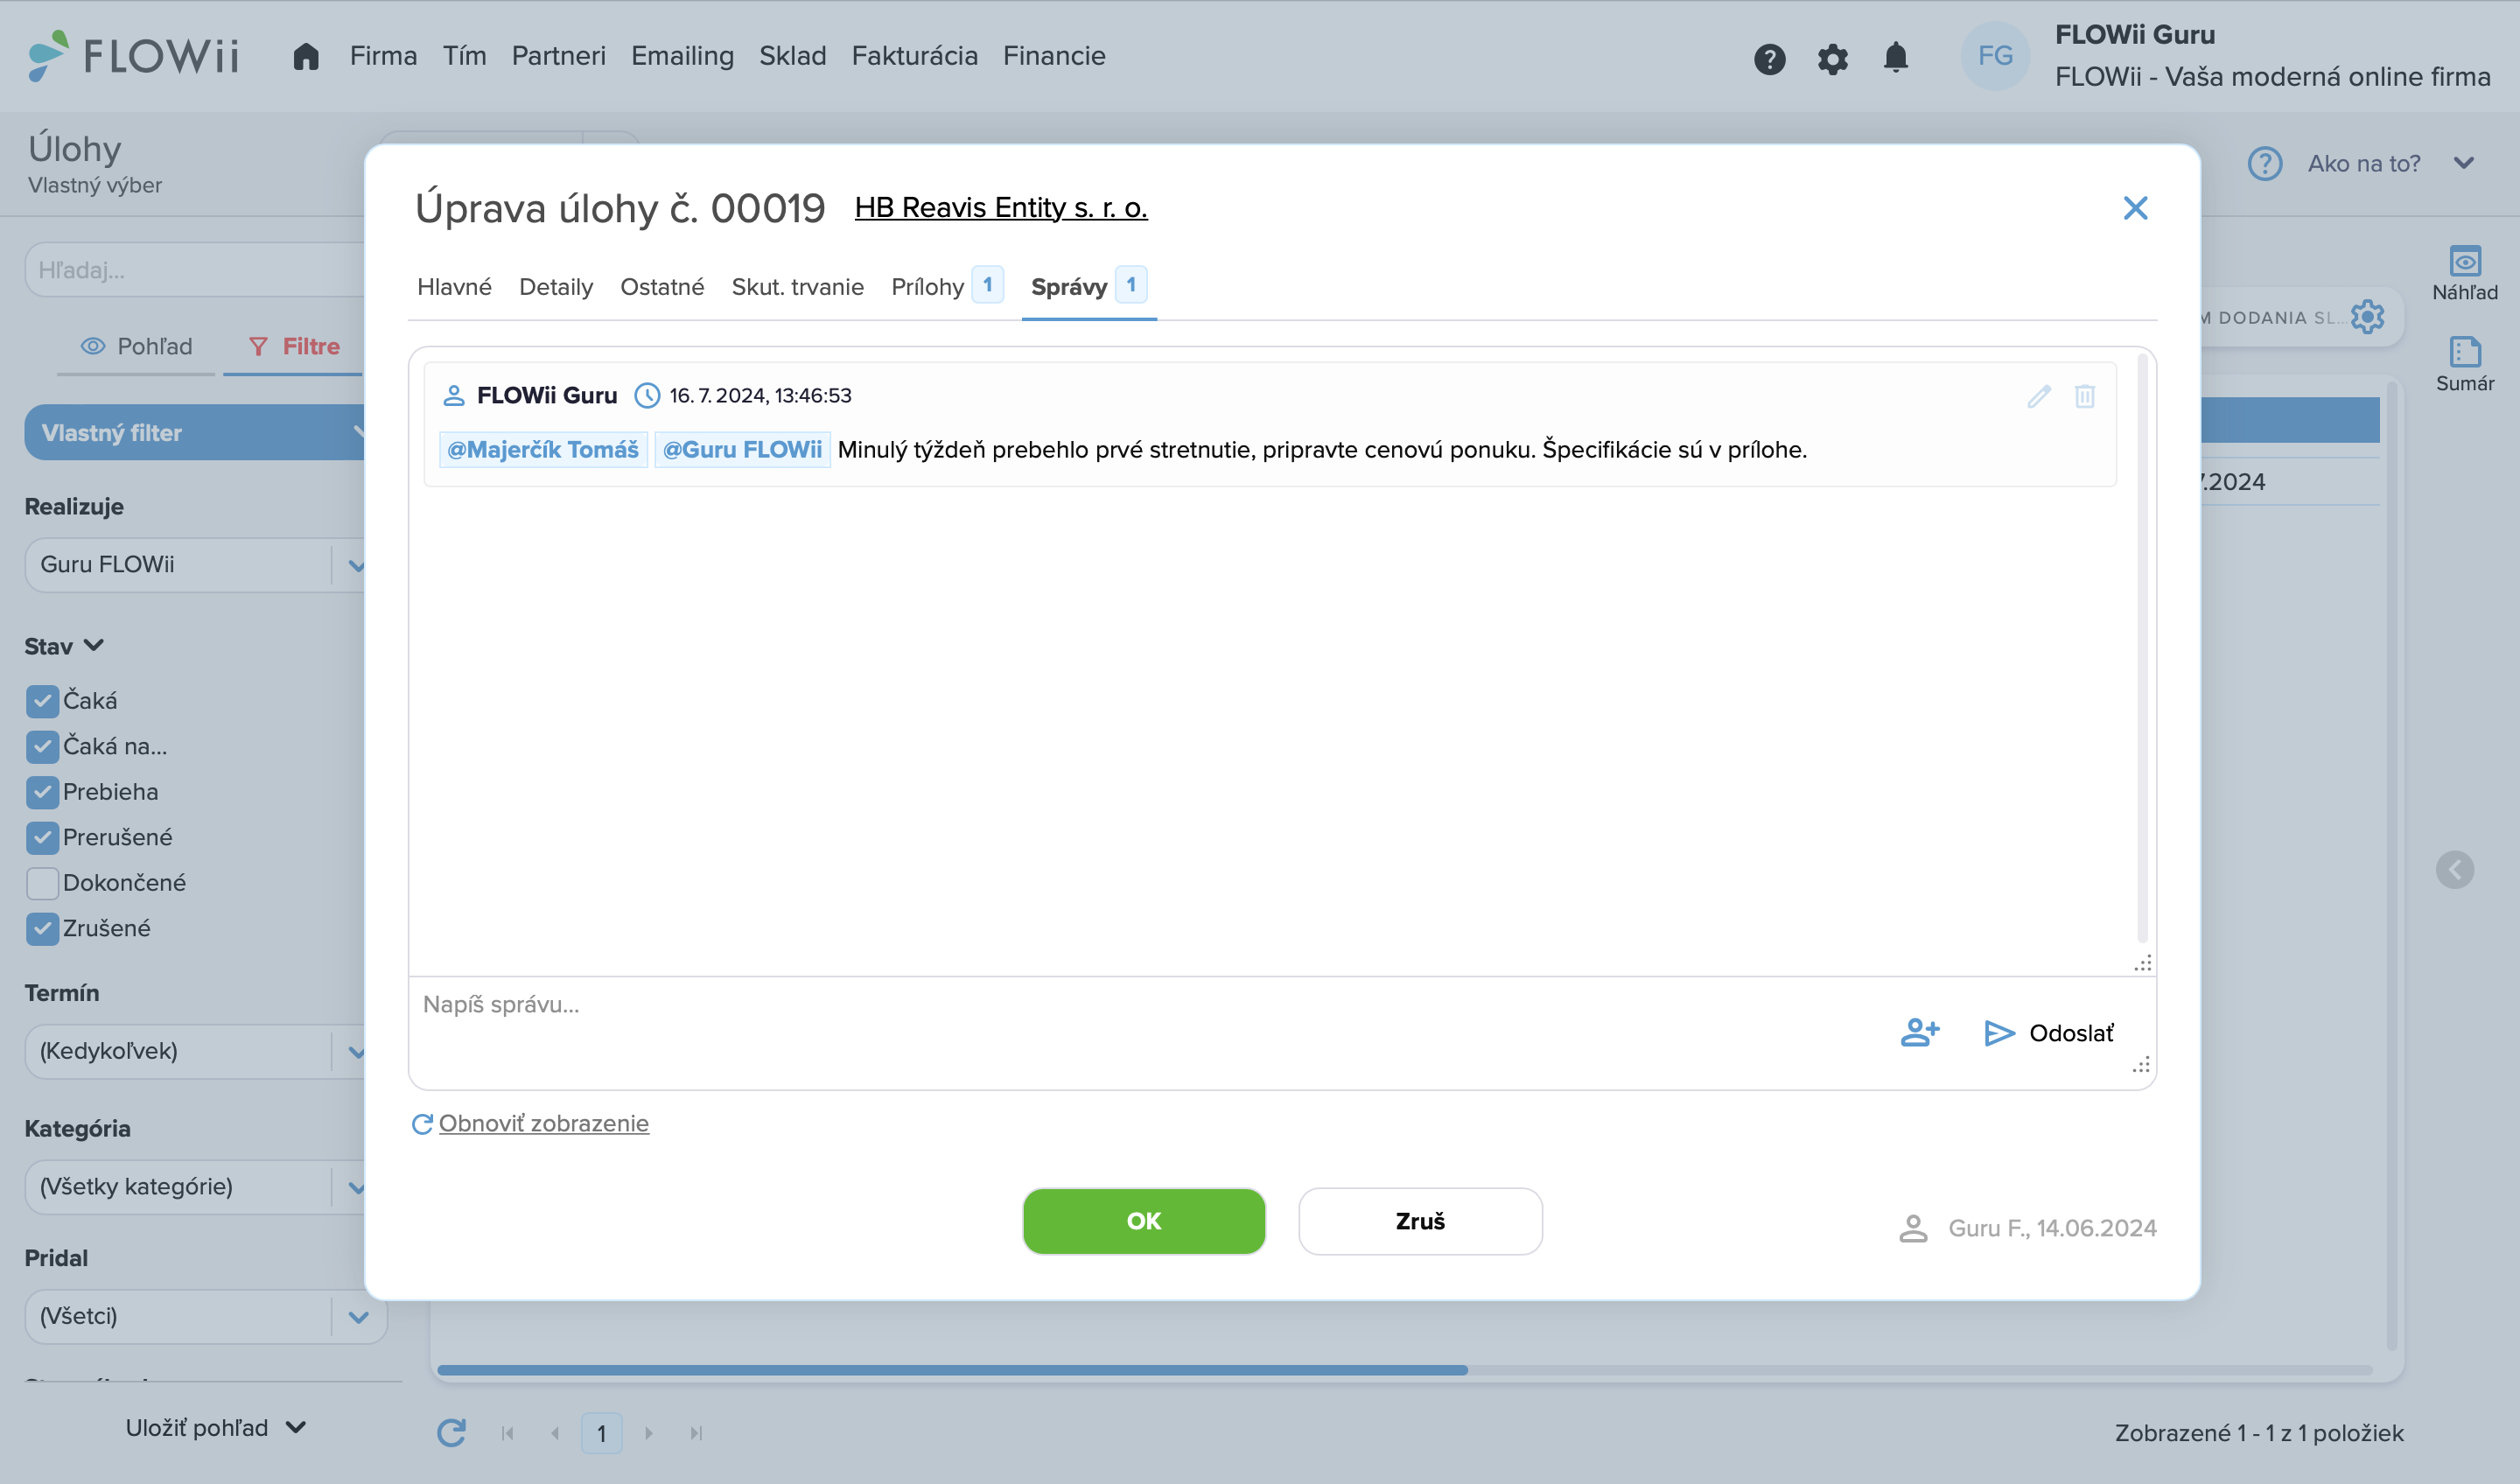This screenshot has width=2520, height=1484.
Task: Open table column settings gear
Action: click(x=2367, y=317)
